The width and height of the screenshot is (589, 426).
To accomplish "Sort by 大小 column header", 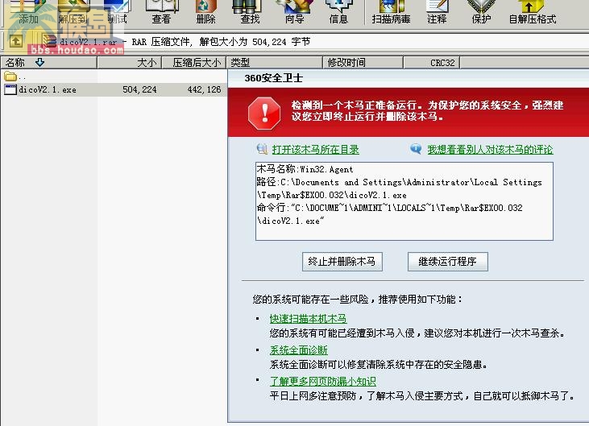I will 130,62.
